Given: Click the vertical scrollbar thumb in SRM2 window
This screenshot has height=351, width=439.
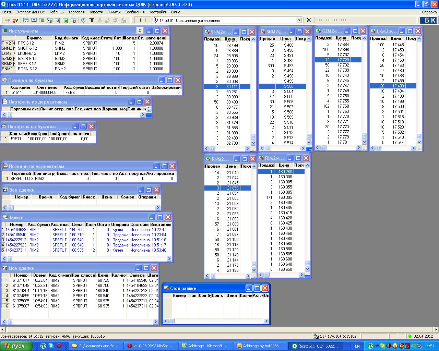Looking at the screenshot, I should [309, 136].
